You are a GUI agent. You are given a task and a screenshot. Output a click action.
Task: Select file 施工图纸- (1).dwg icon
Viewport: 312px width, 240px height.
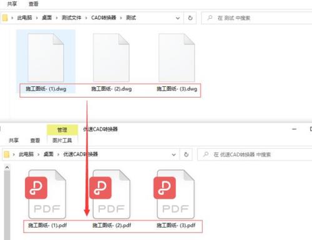[46, 57]
